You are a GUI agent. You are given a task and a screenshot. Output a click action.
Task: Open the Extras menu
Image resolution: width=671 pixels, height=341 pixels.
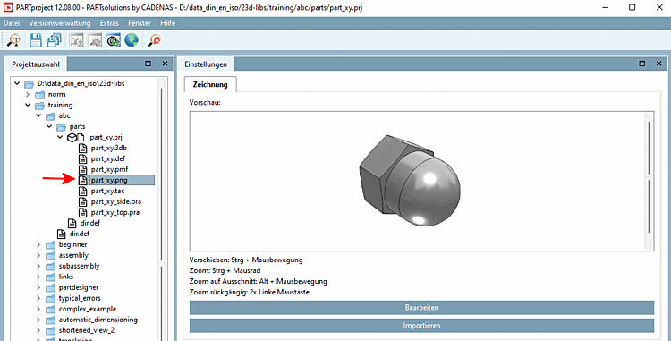click(x=109, y=23)
